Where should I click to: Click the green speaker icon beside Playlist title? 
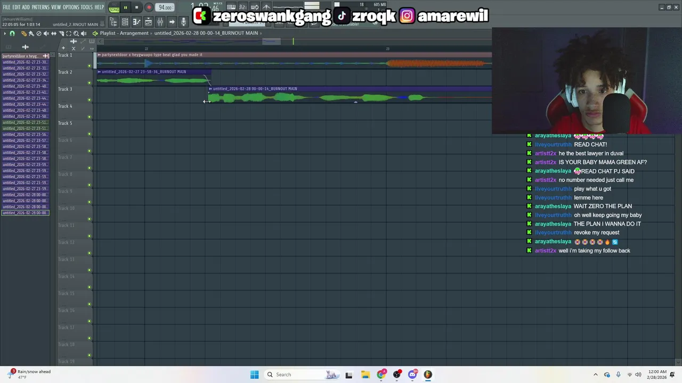(95, 34)
